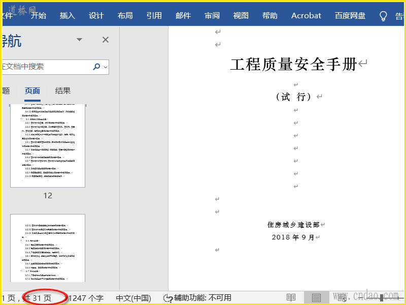The height and width of the screenshot is (305, 406).
Task: Open the 开始 ribbon tab
Action: [x=39, y=16]
